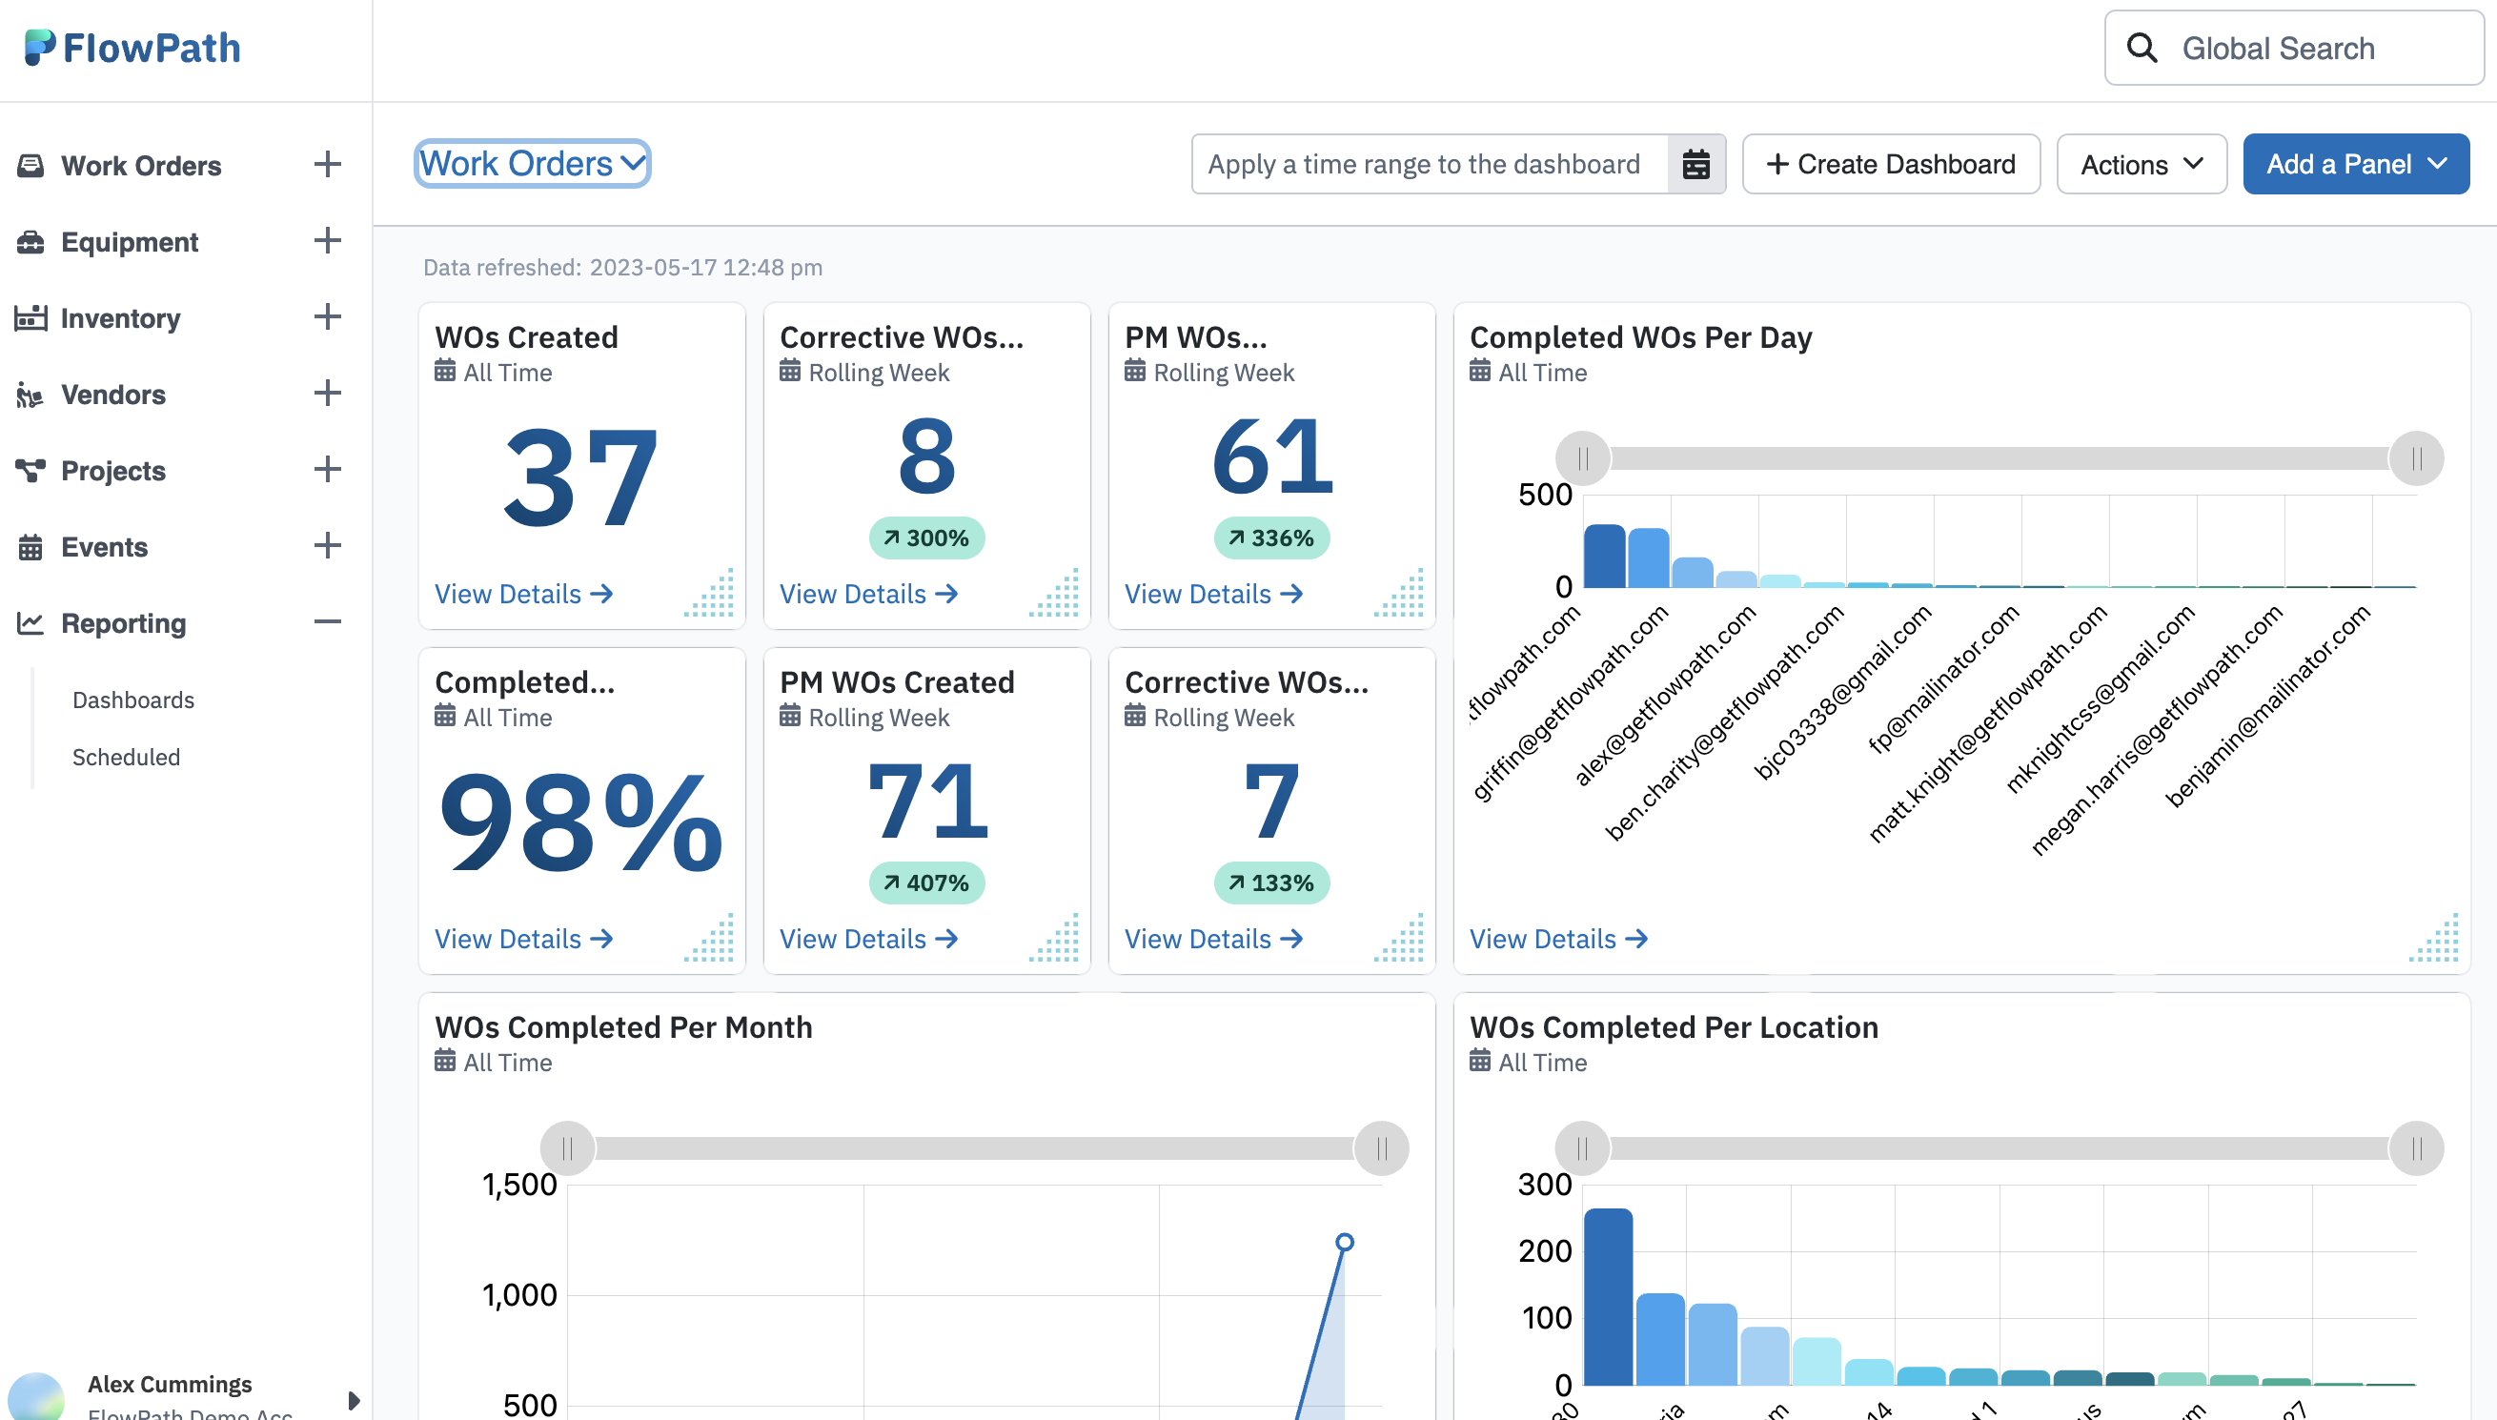Open the Events calendar icon
The image size is (2497, 1420).
tap(31, 546)
